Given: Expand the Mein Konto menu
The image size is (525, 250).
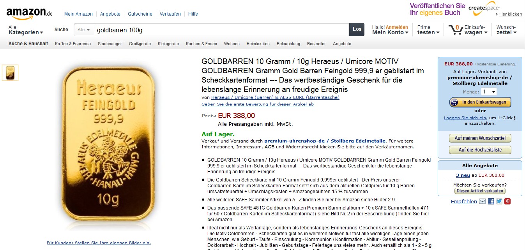Looking at the screenshot, I should tap(390, 30).
